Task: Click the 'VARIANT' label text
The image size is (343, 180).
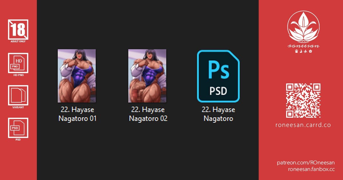Action: coord(18,107)
